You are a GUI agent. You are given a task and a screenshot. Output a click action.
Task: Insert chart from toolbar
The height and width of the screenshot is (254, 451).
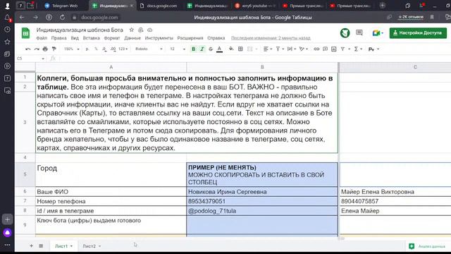click(333, 49)
